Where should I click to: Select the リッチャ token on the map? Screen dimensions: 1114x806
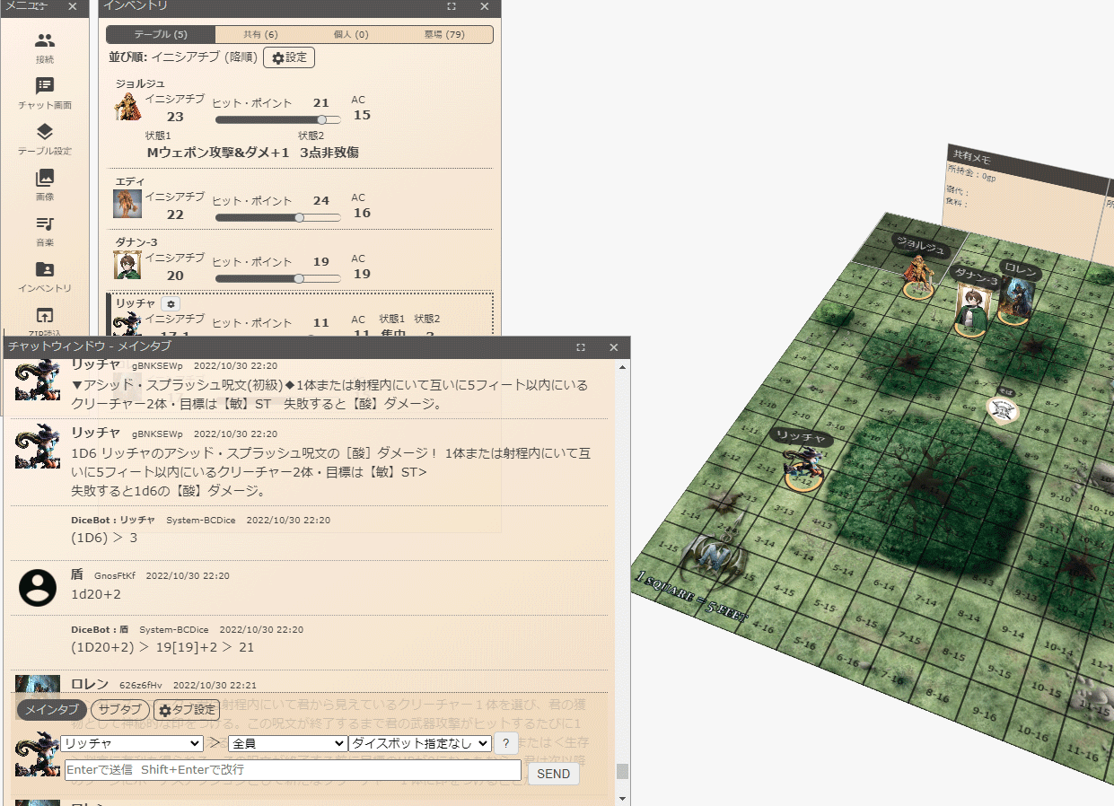[802, 467]
